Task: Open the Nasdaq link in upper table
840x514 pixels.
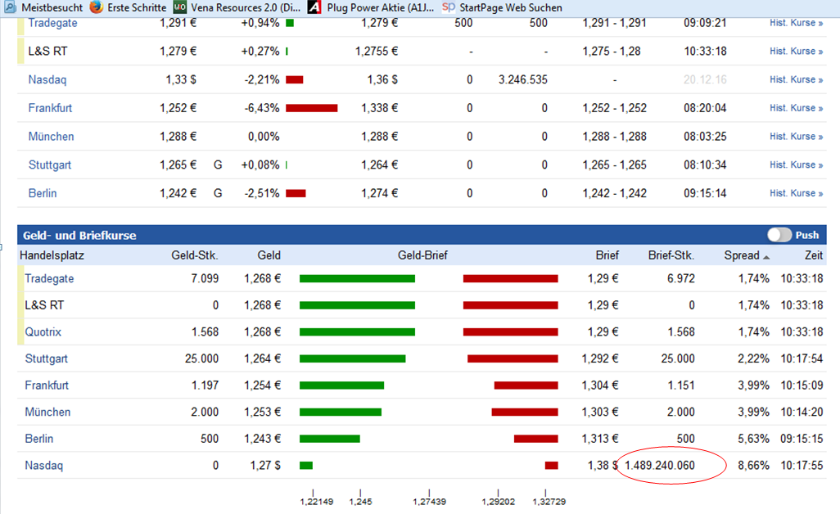Action: (47, 79)
